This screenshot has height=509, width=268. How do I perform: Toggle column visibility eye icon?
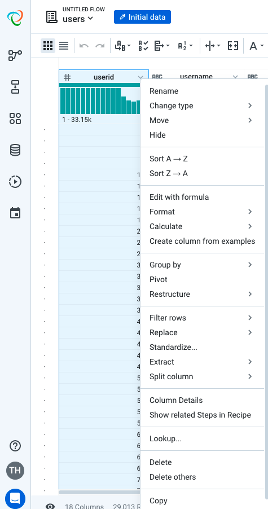pyautogui.click(x=50, y=506)
